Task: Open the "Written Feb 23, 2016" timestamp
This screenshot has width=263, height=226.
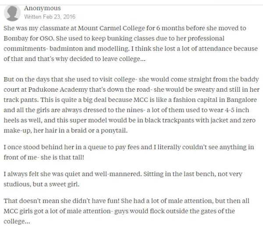Action: 50,17
